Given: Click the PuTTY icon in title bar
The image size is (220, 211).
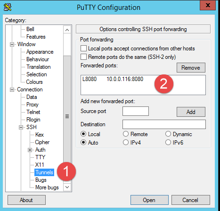Looking at the screenshot, I should (x=8, y=7).
